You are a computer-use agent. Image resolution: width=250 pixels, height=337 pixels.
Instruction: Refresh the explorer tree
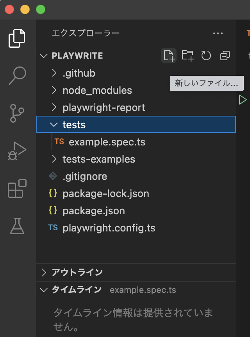click(x=206, y=56)
